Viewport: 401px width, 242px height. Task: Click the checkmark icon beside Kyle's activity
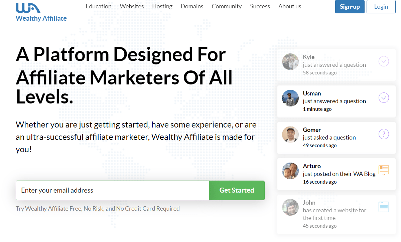pos(384,61)
